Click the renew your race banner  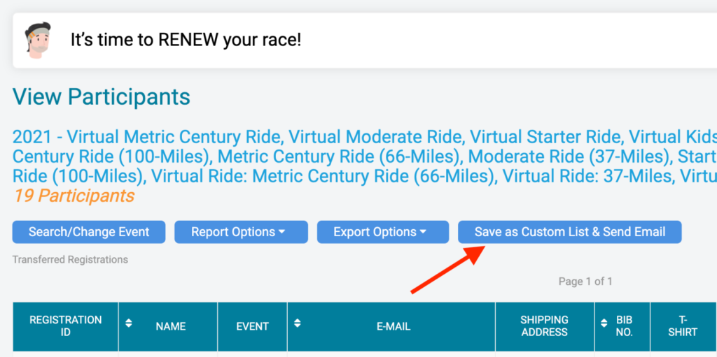point(365,41)
